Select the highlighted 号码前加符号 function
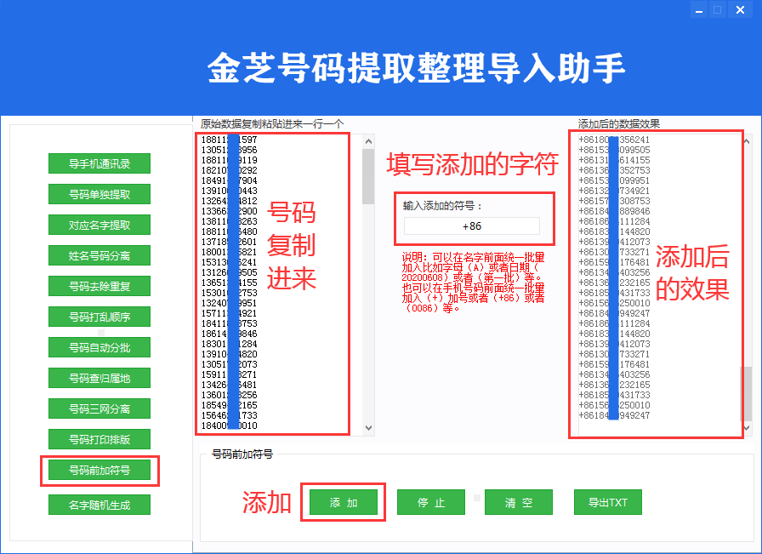Image resolution: width=762 pixels, height=554 pixels. click(x=101, y=470)
